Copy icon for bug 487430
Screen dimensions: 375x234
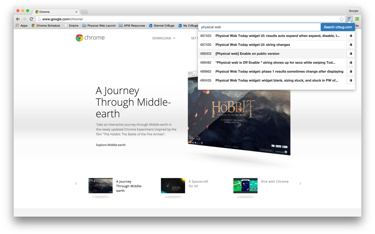(x=351, y=45)
